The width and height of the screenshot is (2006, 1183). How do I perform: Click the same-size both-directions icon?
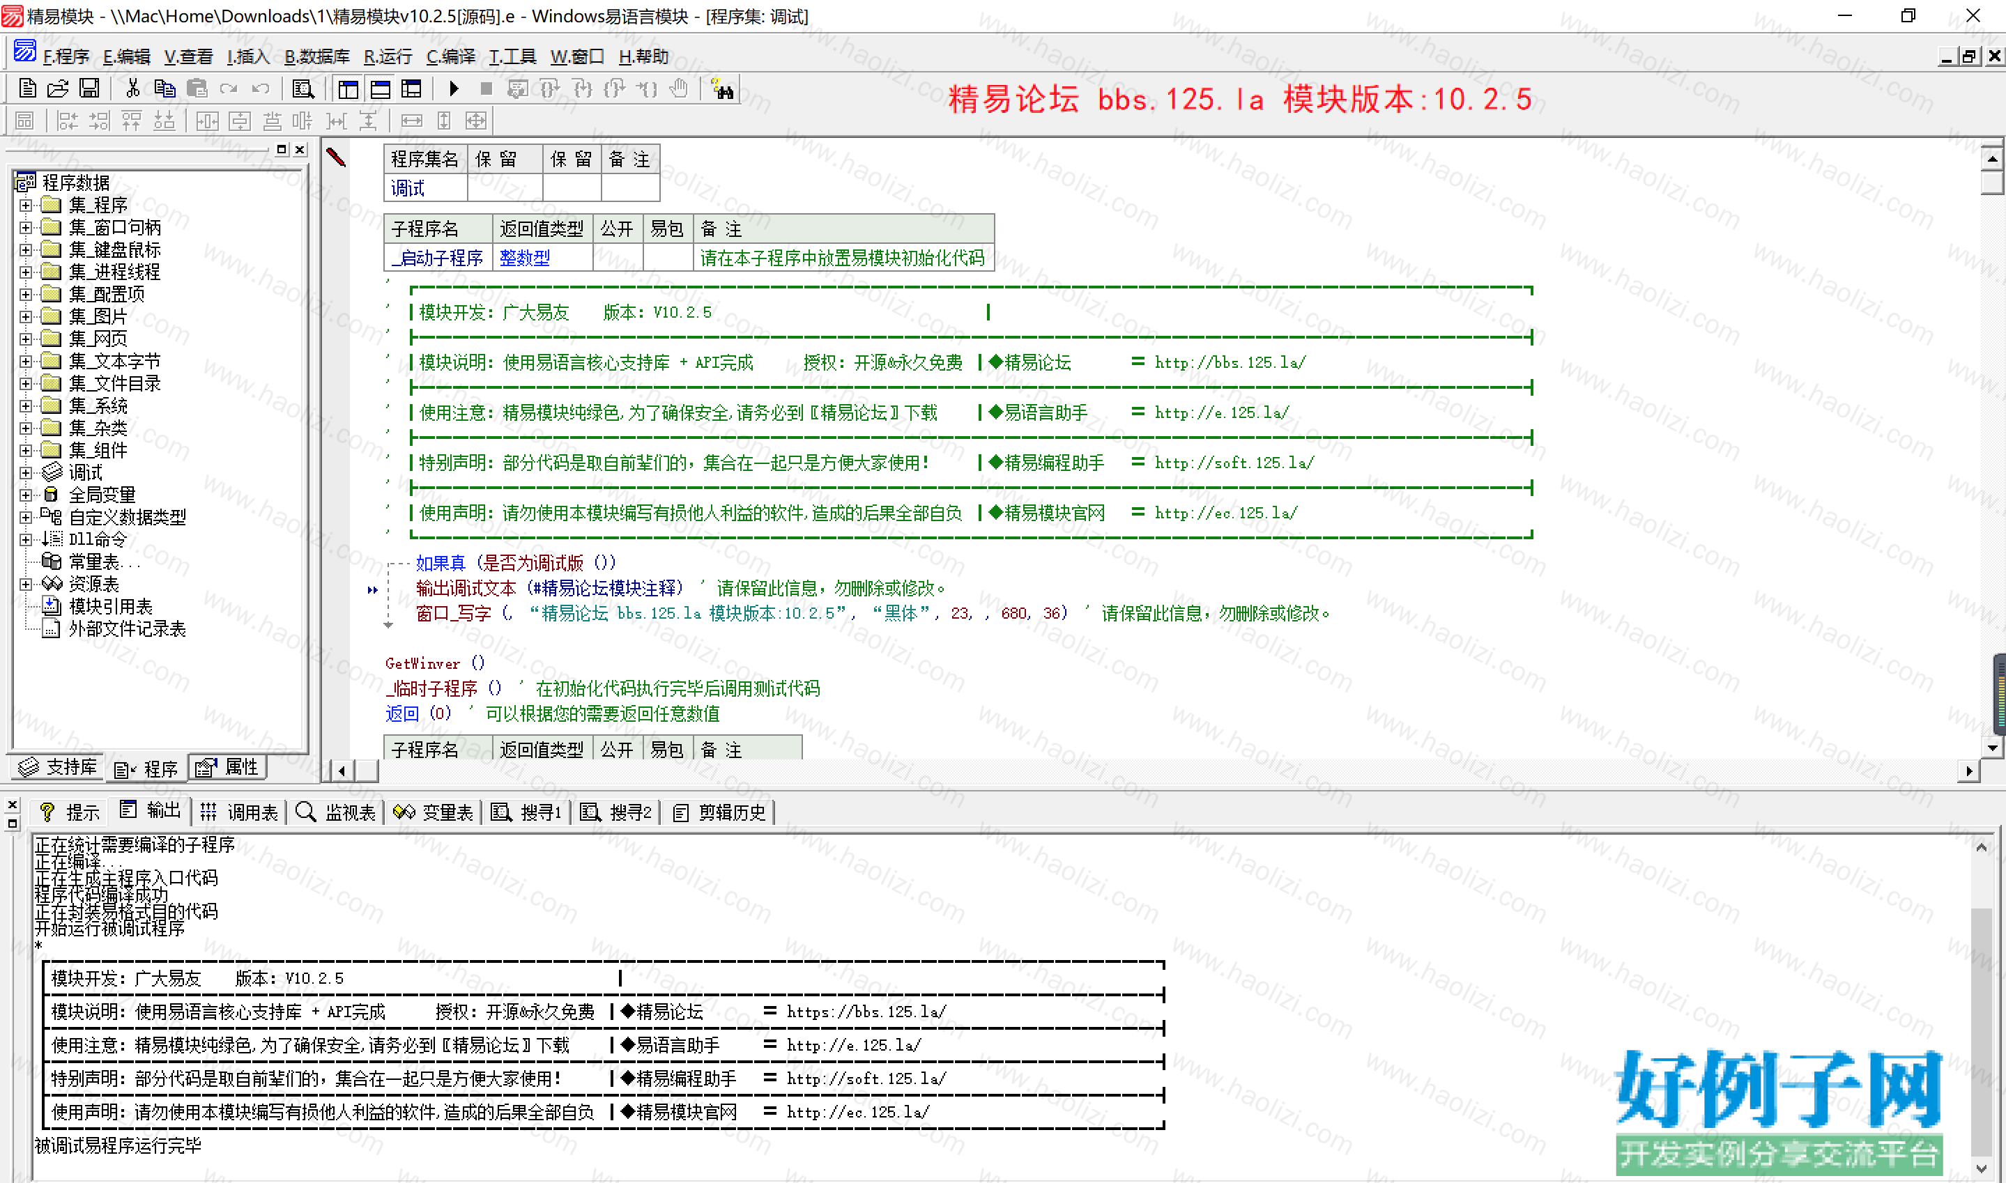coord(476,121)
